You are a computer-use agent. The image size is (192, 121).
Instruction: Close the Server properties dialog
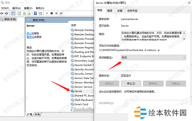coord(189,3)
